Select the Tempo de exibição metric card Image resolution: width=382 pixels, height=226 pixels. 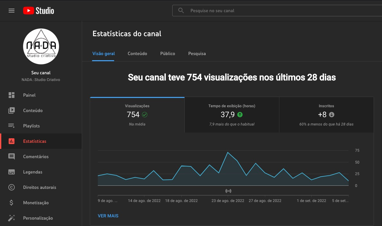coord(232,115)
